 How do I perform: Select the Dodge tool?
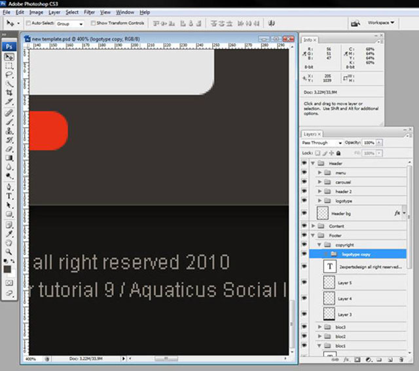pyautogui.click(x=9, y=176)
